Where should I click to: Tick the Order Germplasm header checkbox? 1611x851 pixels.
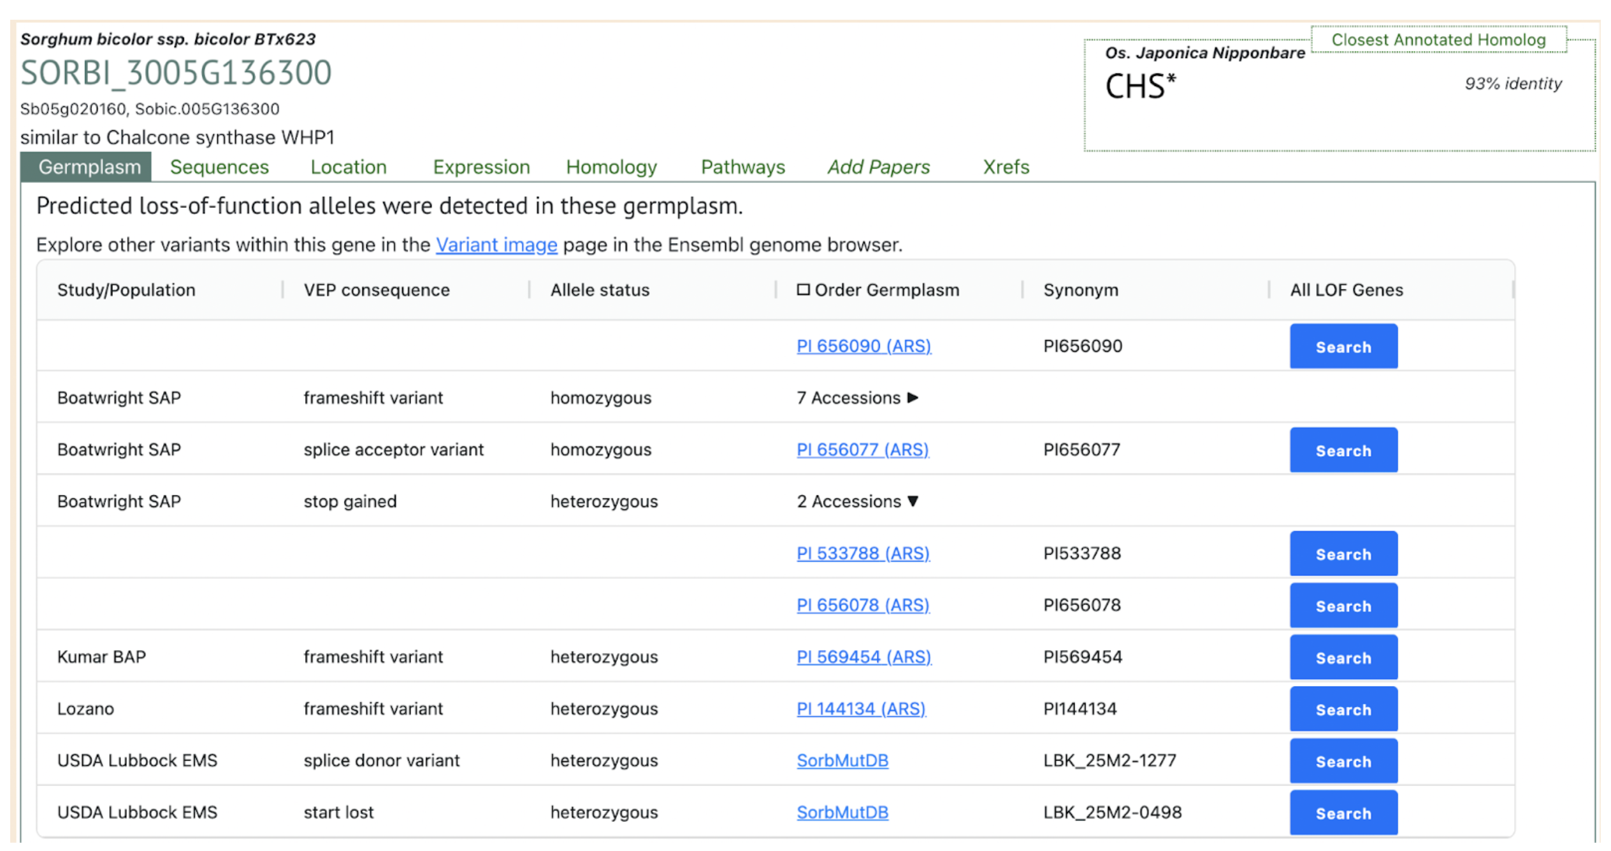click(x=803, y=290)
